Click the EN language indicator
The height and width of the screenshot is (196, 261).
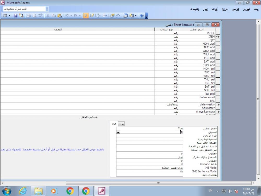pos(210,190)
